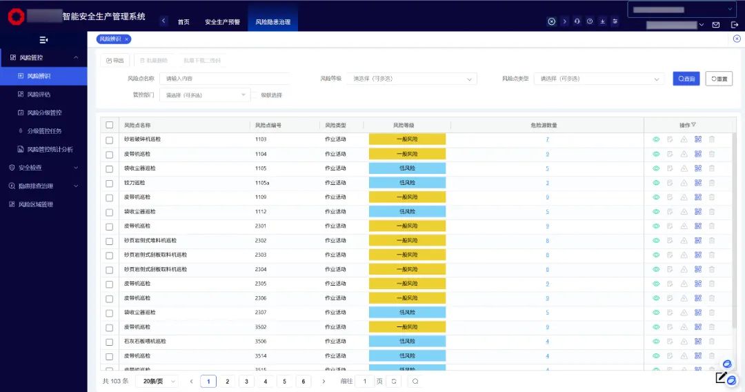Click the eye icon for row 2304

656,269
